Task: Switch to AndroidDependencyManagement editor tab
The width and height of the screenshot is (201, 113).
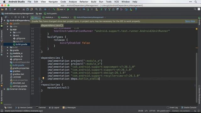Action: pos(90,17)
